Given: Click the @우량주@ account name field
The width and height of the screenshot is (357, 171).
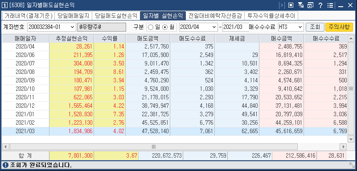Looking at the screenshot, I should (101, 27).
